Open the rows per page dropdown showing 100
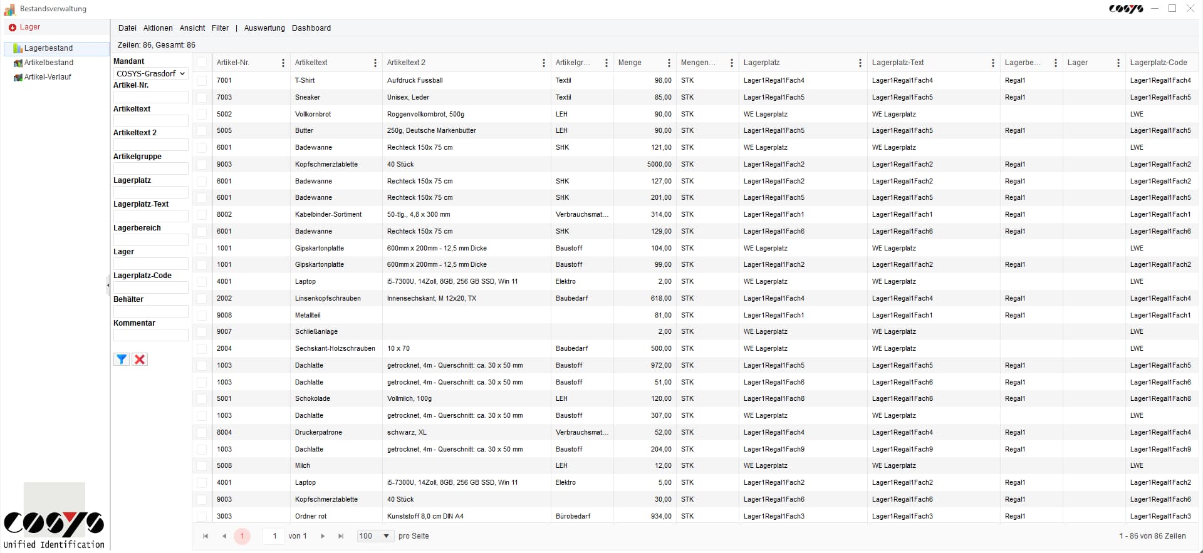The height and width of the screenshot is (553, 1203). click(x=375, y=536)
